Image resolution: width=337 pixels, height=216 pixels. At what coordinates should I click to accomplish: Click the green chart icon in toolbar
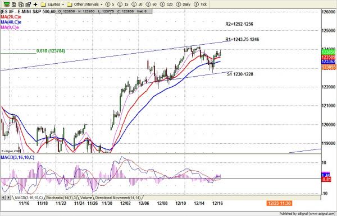(7, 4)
